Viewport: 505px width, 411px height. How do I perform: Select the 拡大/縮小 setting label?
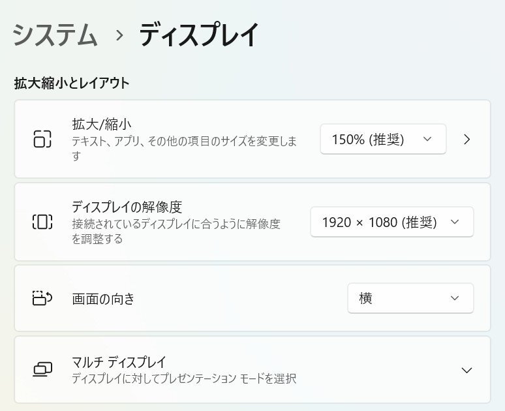pos(102,123)
